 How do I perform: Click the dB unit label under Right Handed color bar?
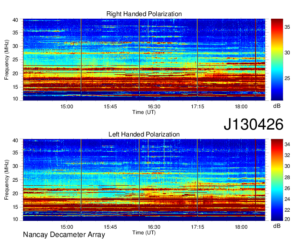[x=277, y=106]
